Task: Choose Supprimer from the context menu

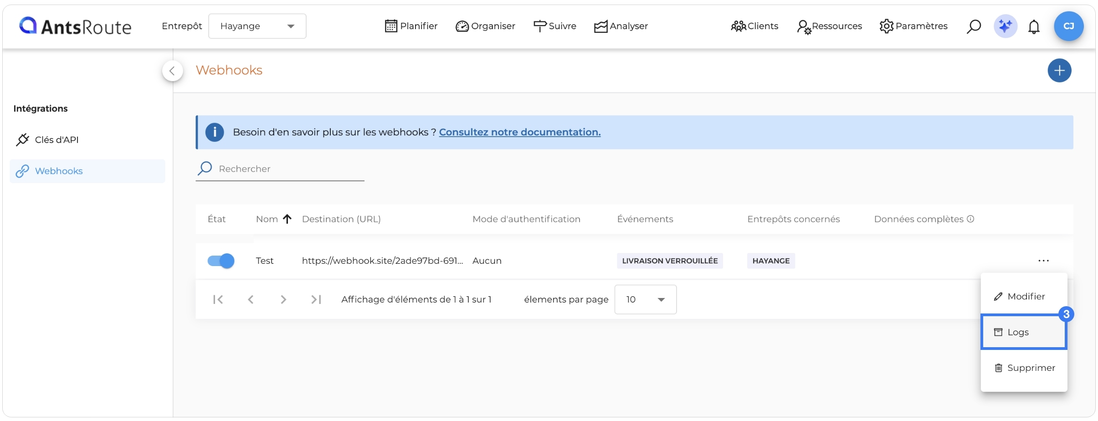Action: point(1024,368)
